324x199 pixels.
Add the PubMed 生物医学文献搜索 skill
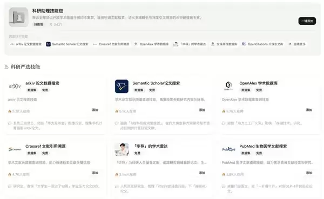coord(309,173)
